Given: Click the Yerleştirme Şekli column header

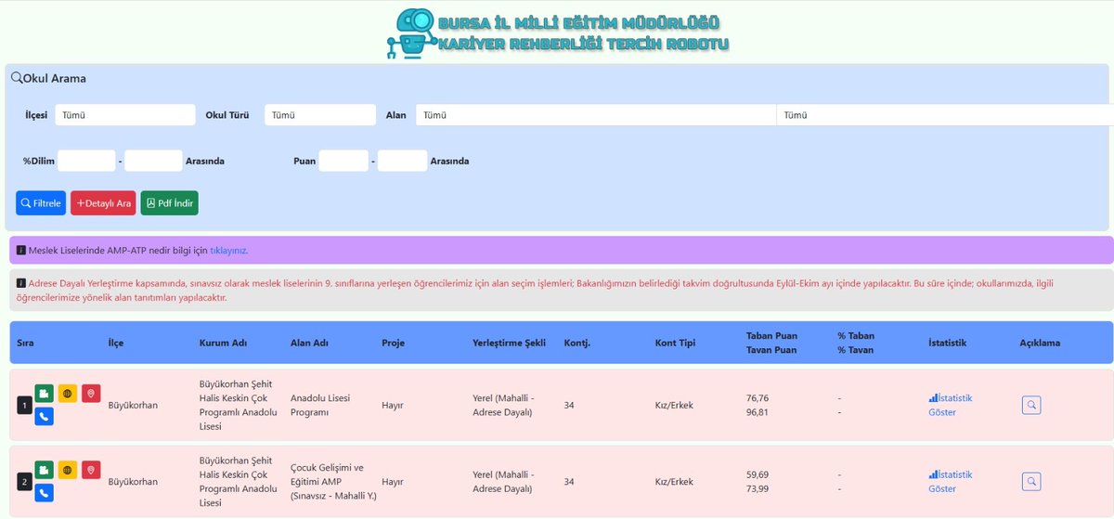Looking at the screenshot, I should point(509,343).
